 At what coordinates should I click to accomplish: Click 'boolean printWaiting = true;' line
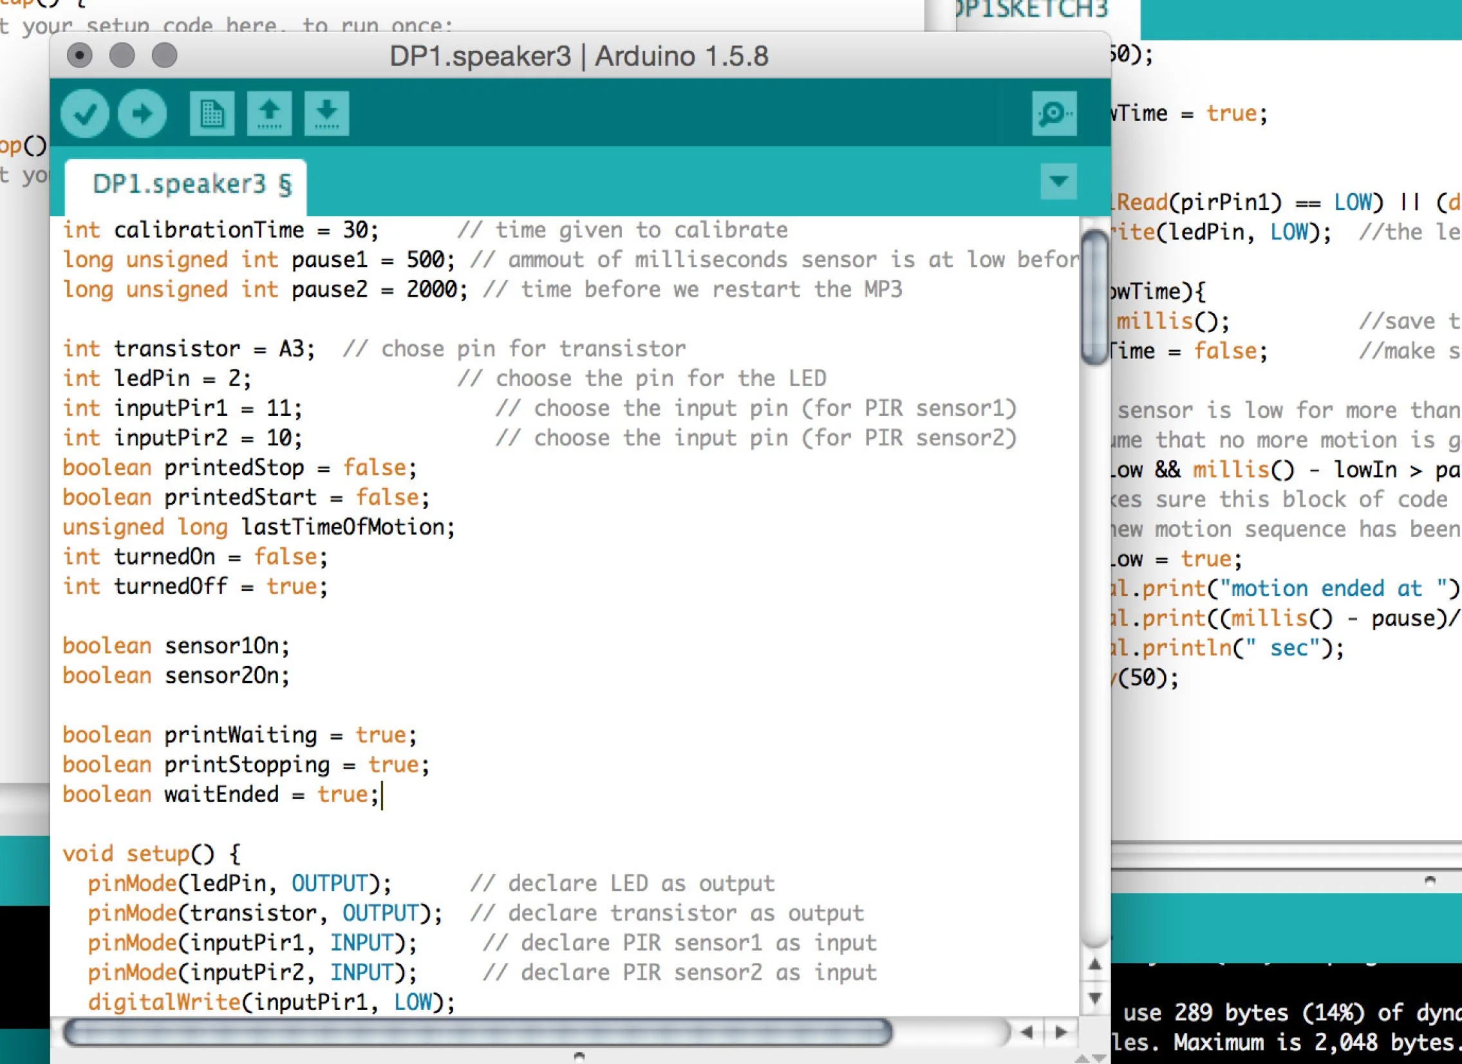point(239,734)
